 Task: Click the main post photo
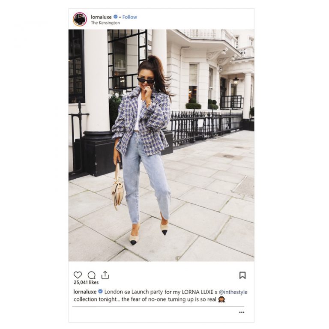click(x=161, y=145)
